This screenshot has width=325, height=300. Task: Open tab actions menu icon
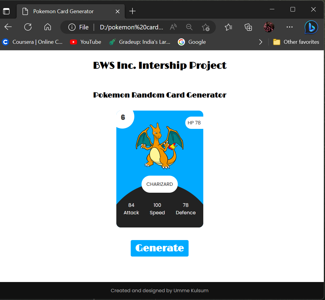6,11
